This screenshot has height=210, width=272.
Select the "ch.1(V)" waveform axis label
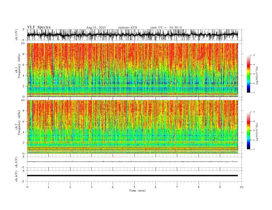[x=16, y=35]
